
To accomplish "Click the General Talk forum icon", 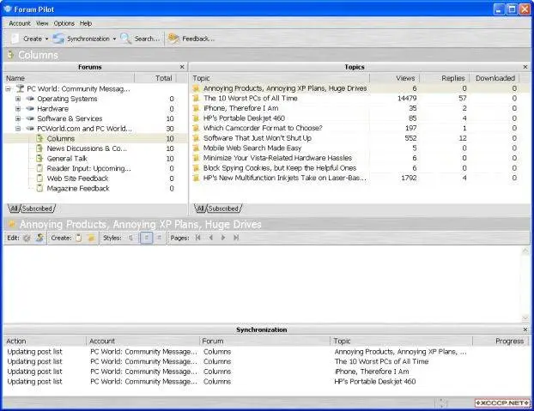I will coord(39,158).
